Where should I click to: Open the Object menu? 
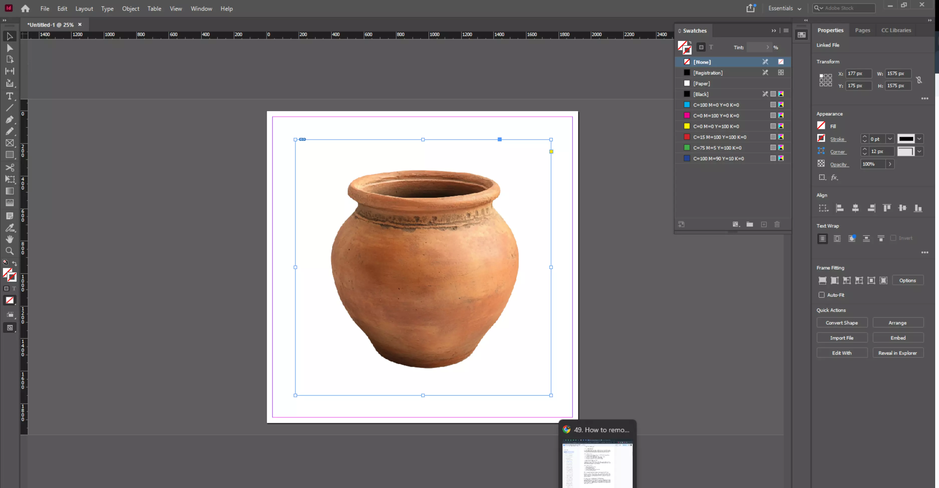[130, 8]
